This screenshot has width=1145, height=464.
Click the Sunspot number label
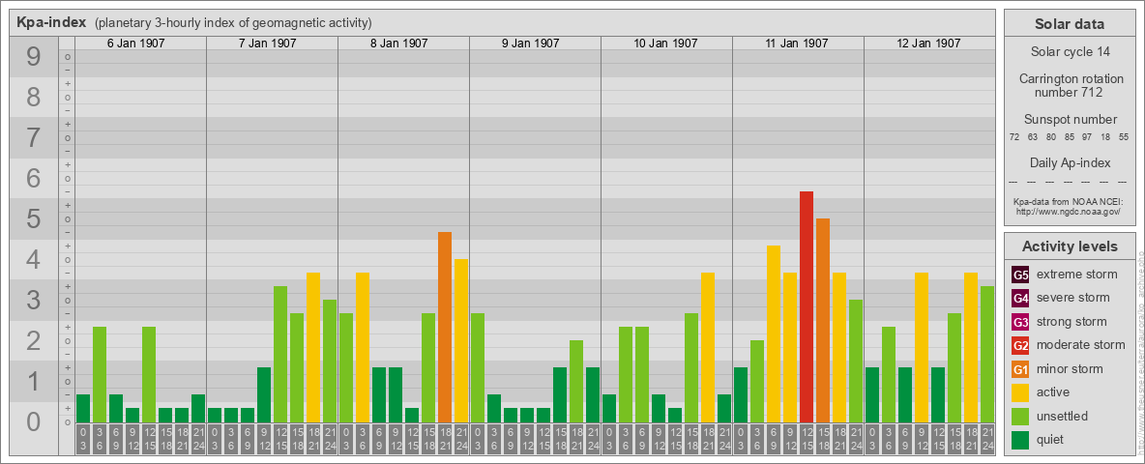[x=1070, y=120]
